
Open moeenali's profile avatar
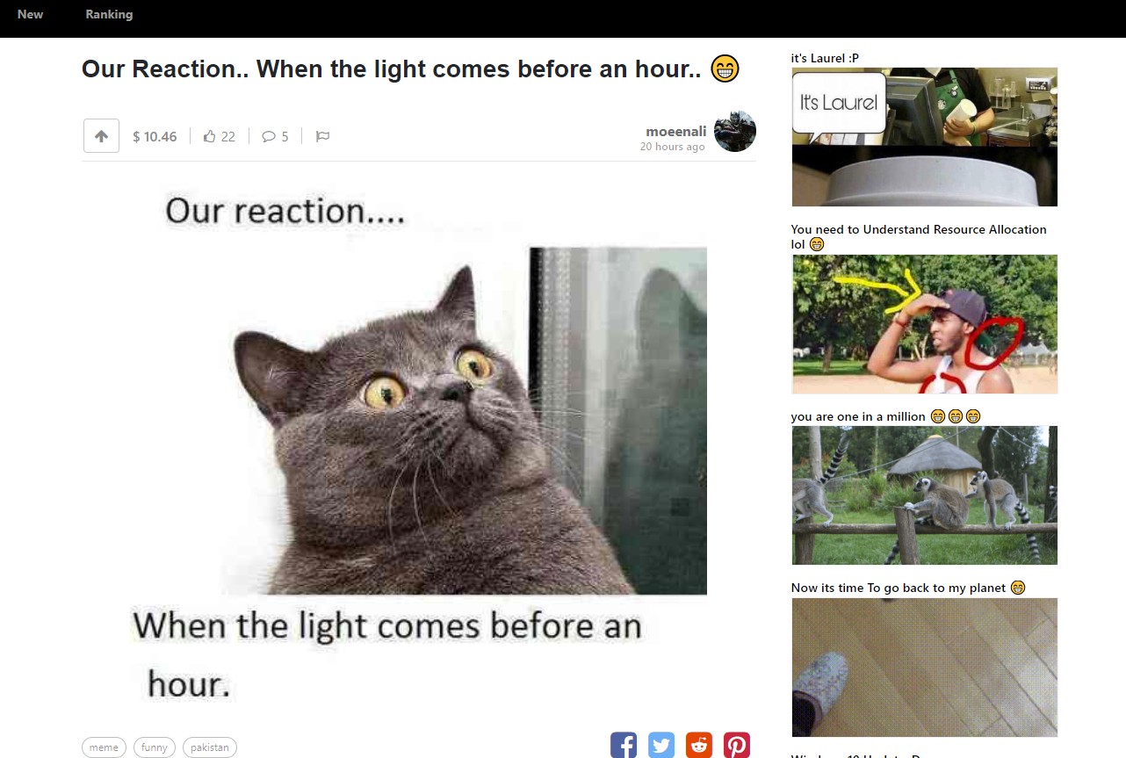735,132
